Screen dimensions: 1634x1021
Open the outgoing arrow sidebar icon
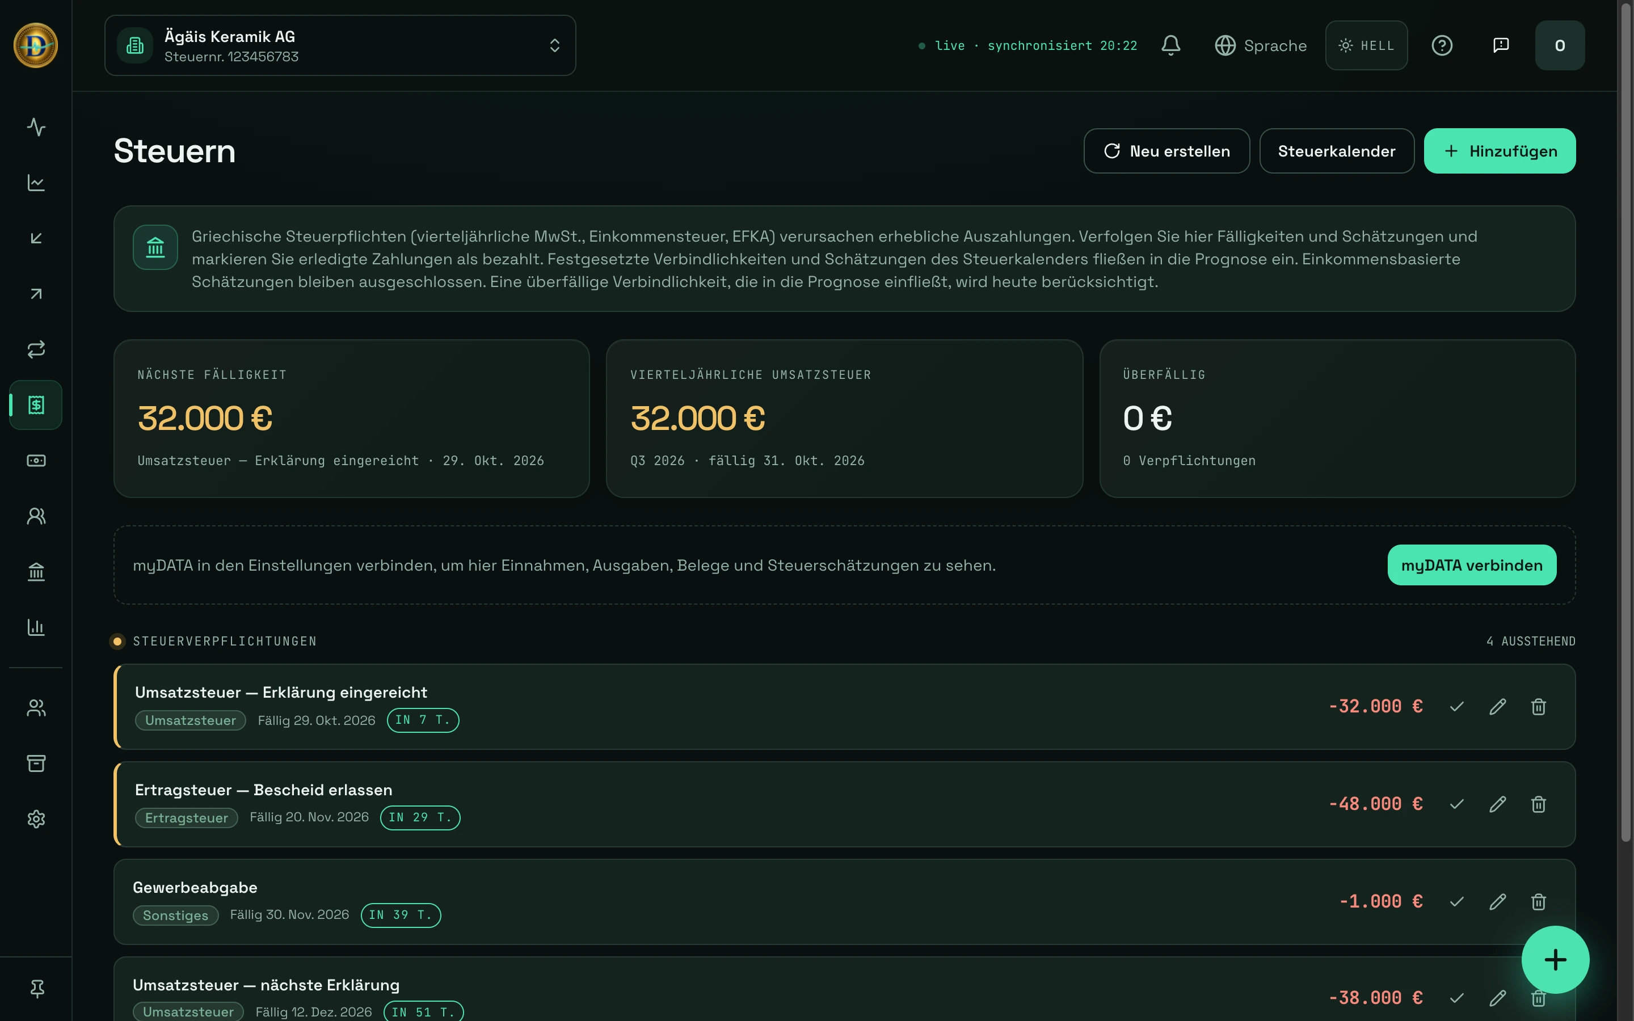[36, 294]
